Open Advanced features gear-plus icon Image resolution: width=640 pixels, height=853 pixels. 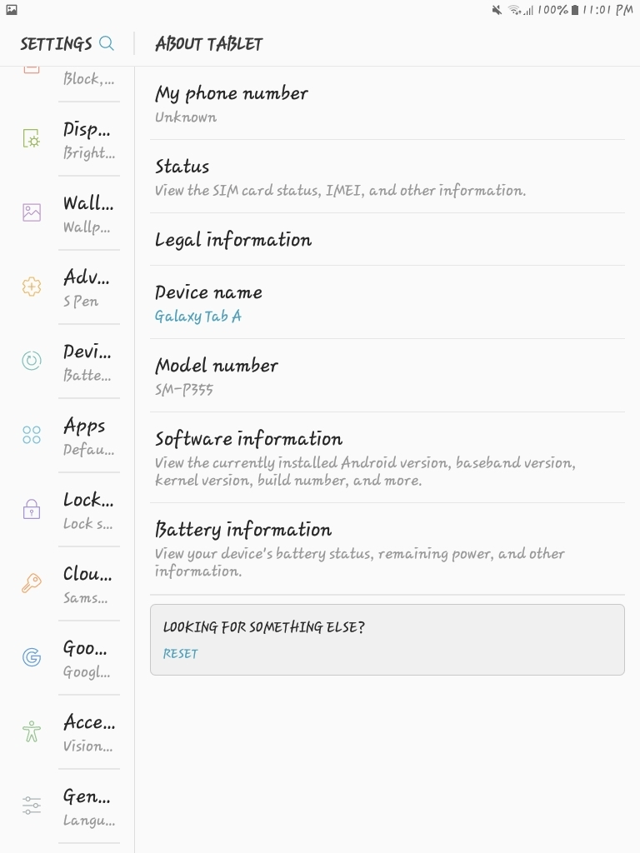click(32, 287)
